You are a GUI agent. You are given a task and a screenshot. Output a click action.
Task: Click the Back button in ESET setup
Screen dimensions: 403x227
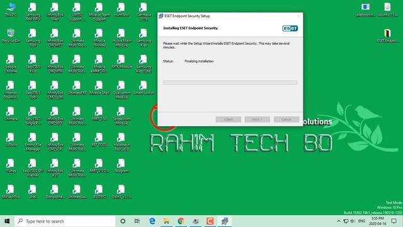(228, 119)
